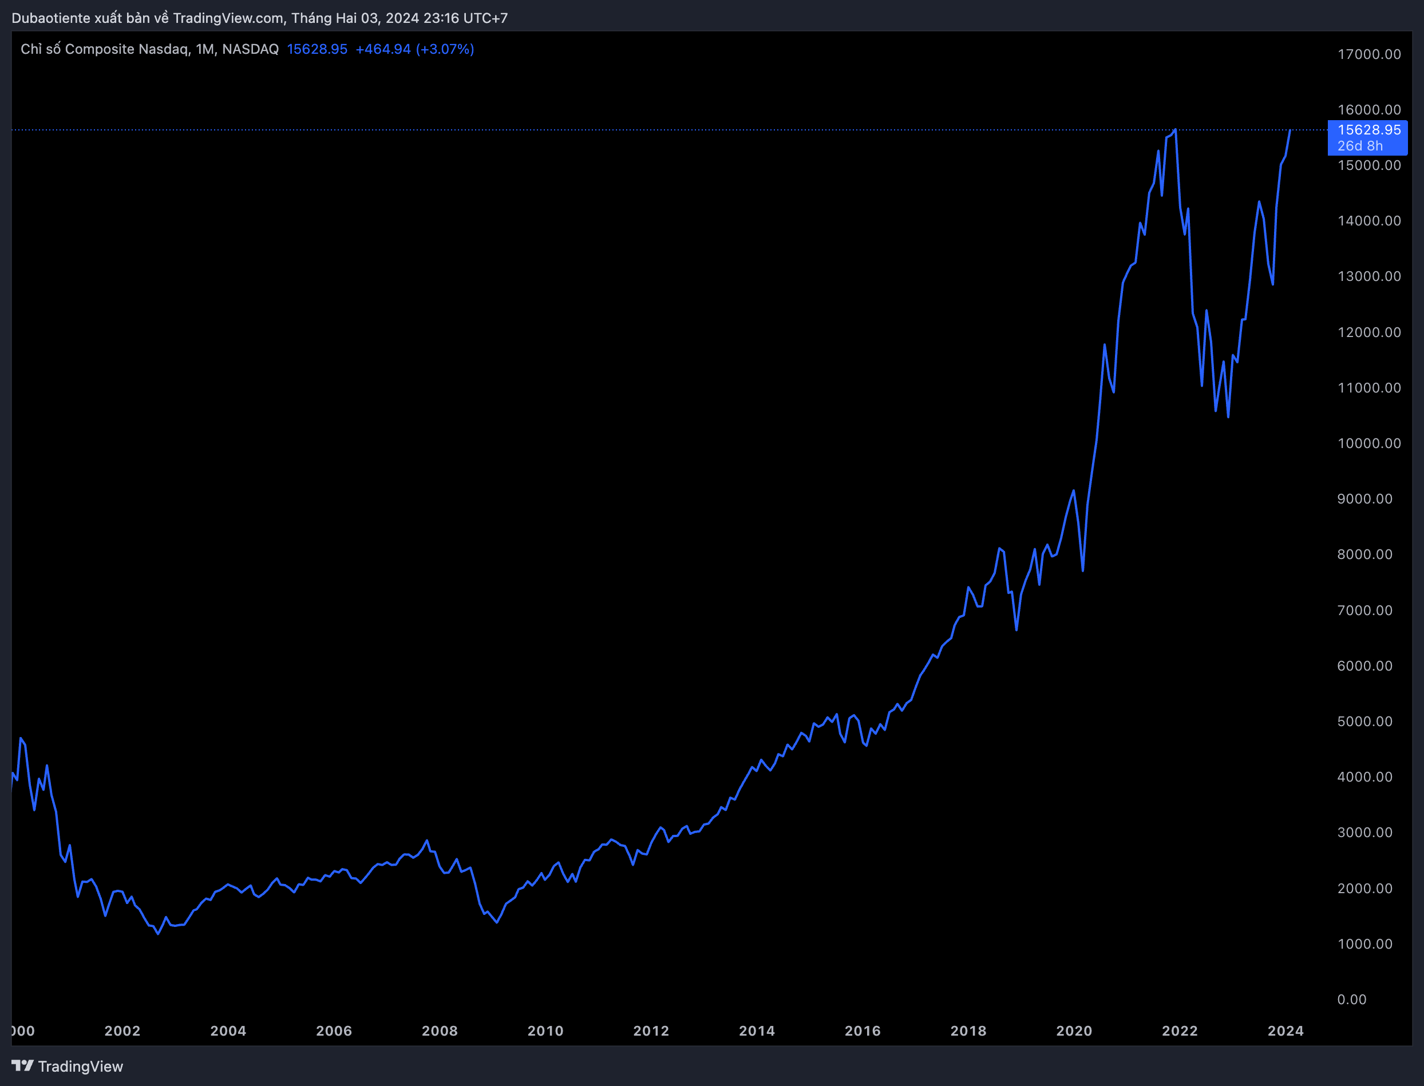
Task: Click the 2002 label on time axis
Action: [122, 1031]
